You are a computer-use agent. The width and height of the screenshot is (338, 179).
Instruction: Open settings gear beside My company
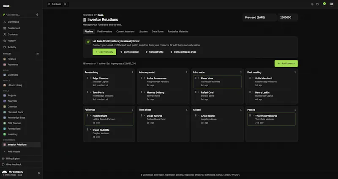click(39, 173)
